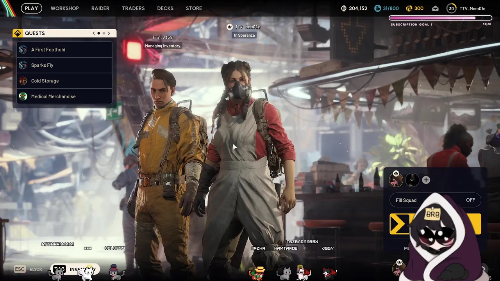Click the straw-hat pixel character

pyautogui.click(x=257, y=273)
